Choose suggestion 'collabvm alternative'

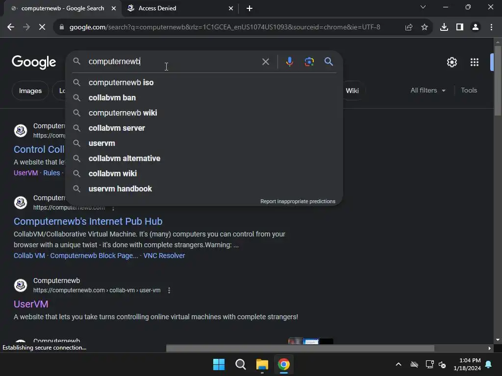coord(204,159)
